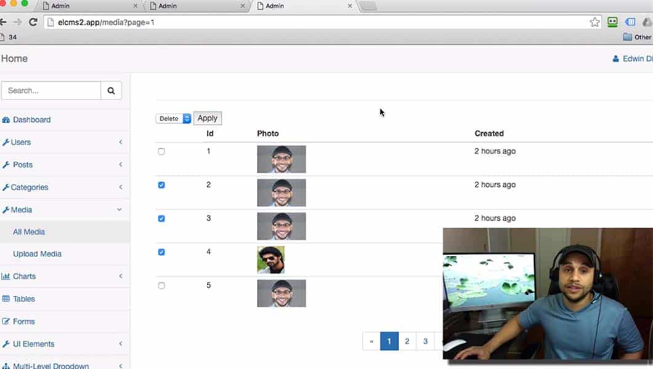The height and width of the screenshot is (369, 653).
Task: Click the browser forward arrow
Action: (17, 22)
